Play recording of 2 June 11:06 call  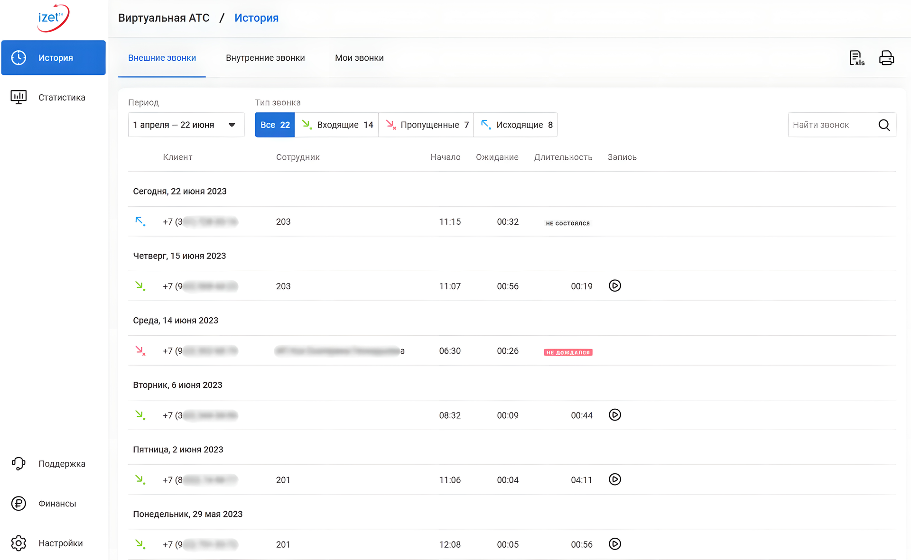(615, 479)
